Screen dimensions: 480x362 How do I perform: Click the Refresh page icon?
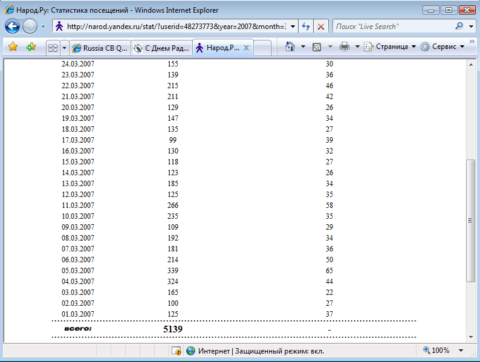tap(306, 27)
